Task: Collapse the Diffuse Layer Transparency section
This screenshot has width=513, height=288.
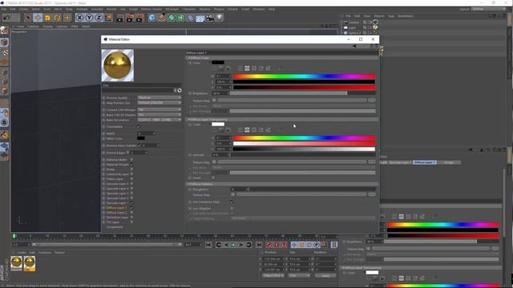Action: coord(189,119)
